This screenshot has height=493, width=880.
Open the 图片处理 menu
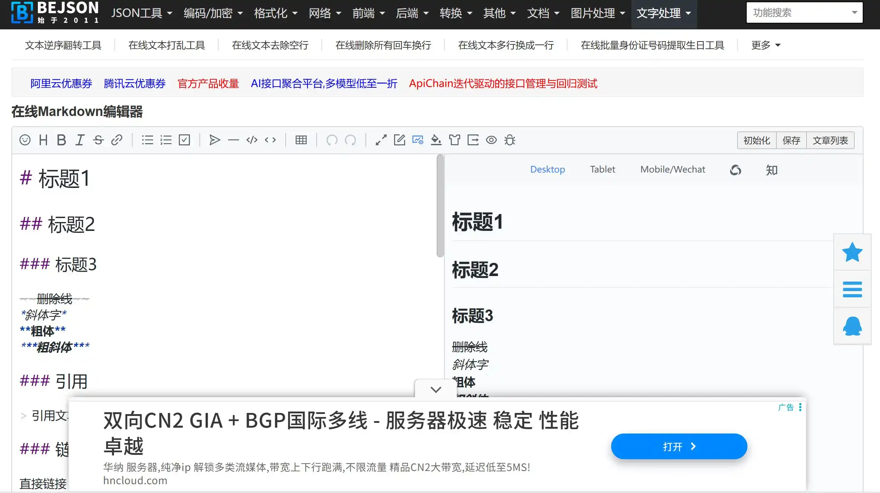click(x=598, y=13)
